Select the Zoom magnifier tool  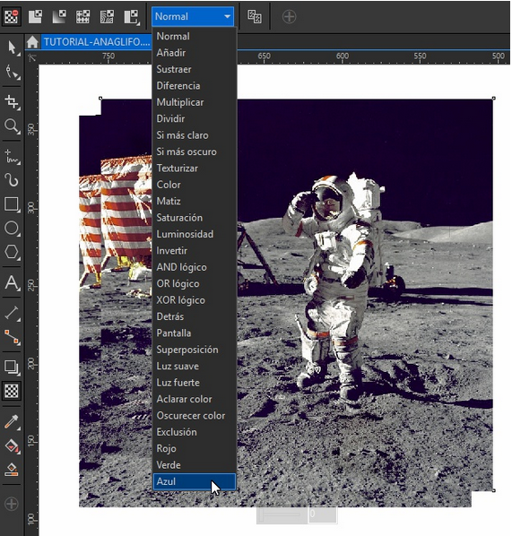(12, 126)
